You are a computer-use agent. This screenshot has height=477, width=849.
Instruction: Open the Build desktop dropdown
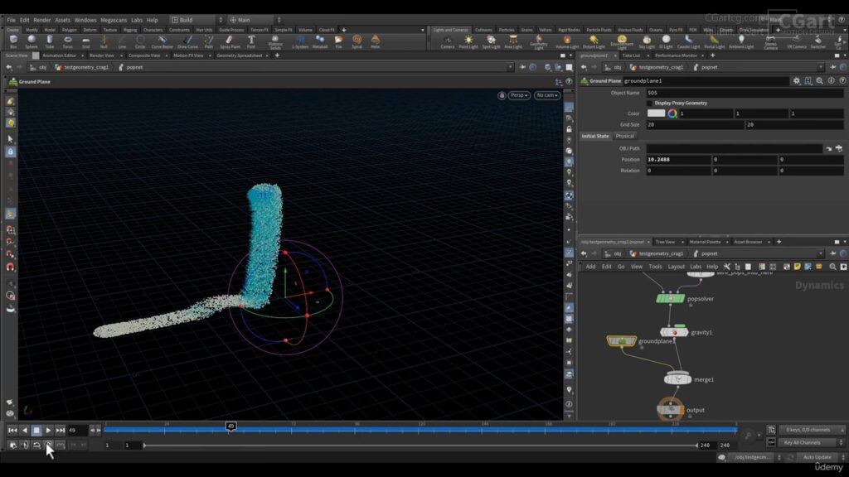(x=196, y=20)
